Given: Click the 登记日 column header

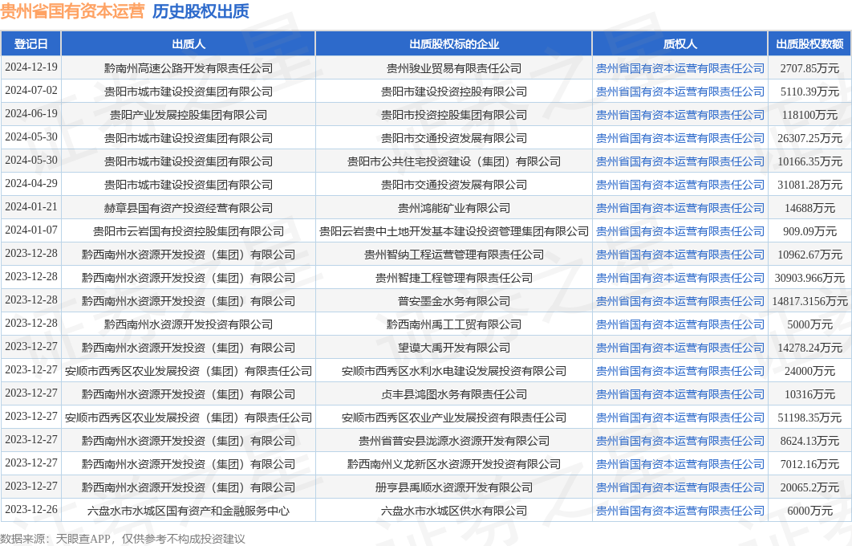Looking at the screenshot, I should (31, 44).
